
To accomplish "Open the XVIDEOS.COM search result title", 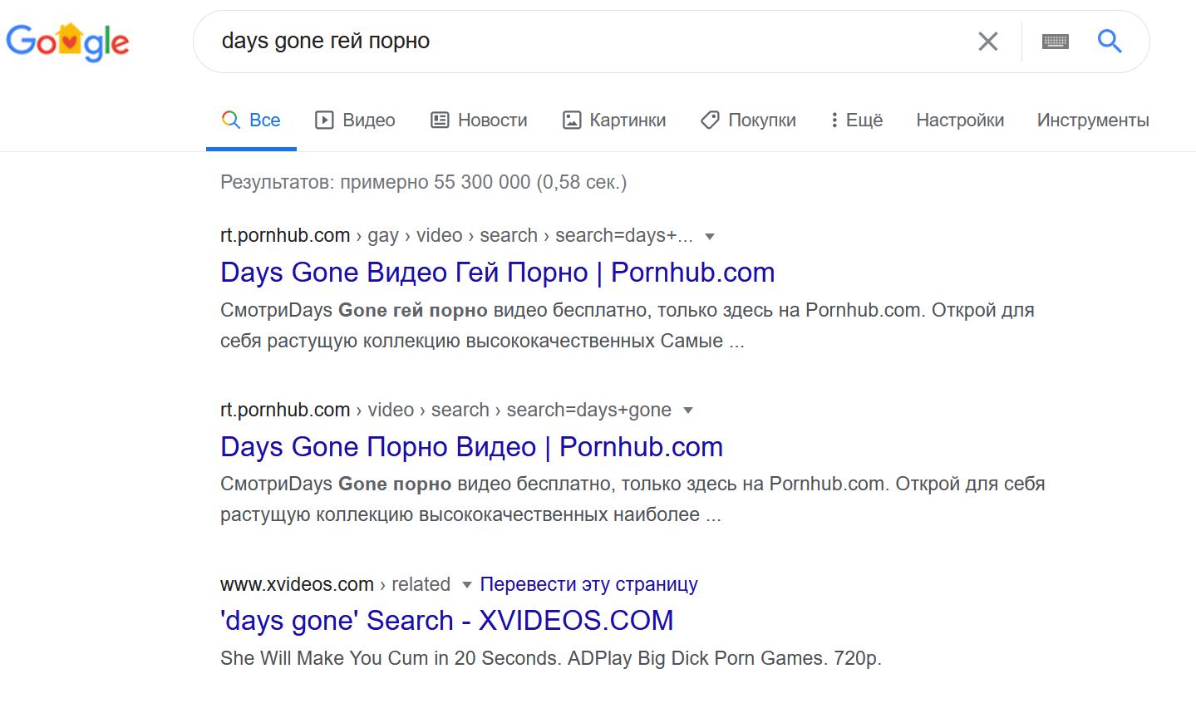I will click(446, 621).
